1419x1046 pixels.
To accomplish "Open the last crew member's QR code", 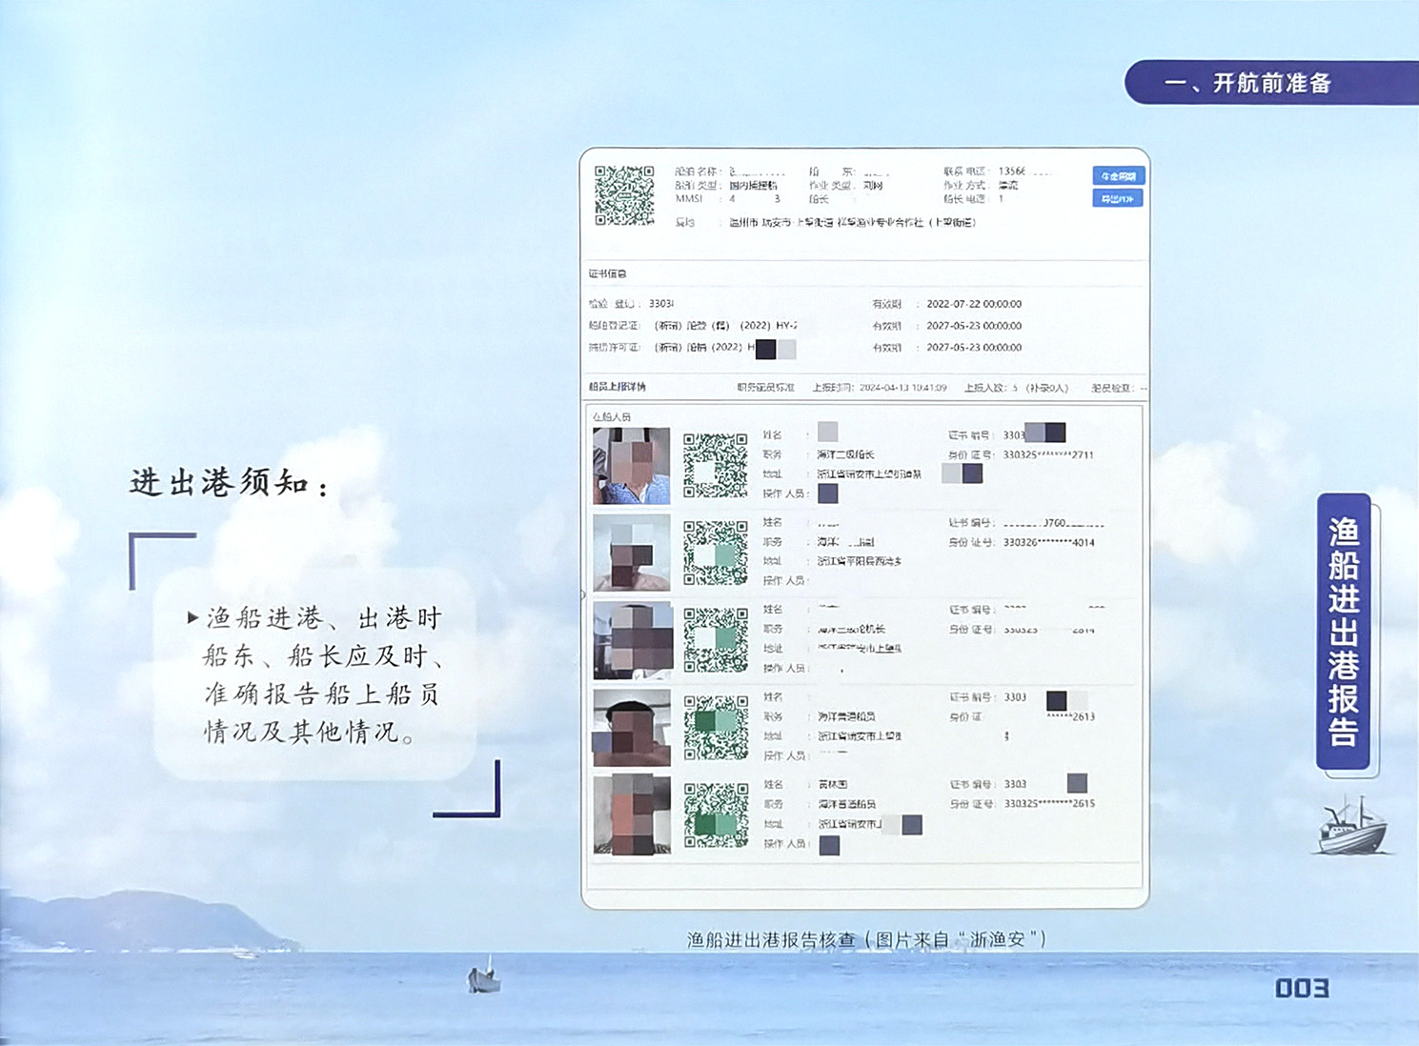I will 715,815.
